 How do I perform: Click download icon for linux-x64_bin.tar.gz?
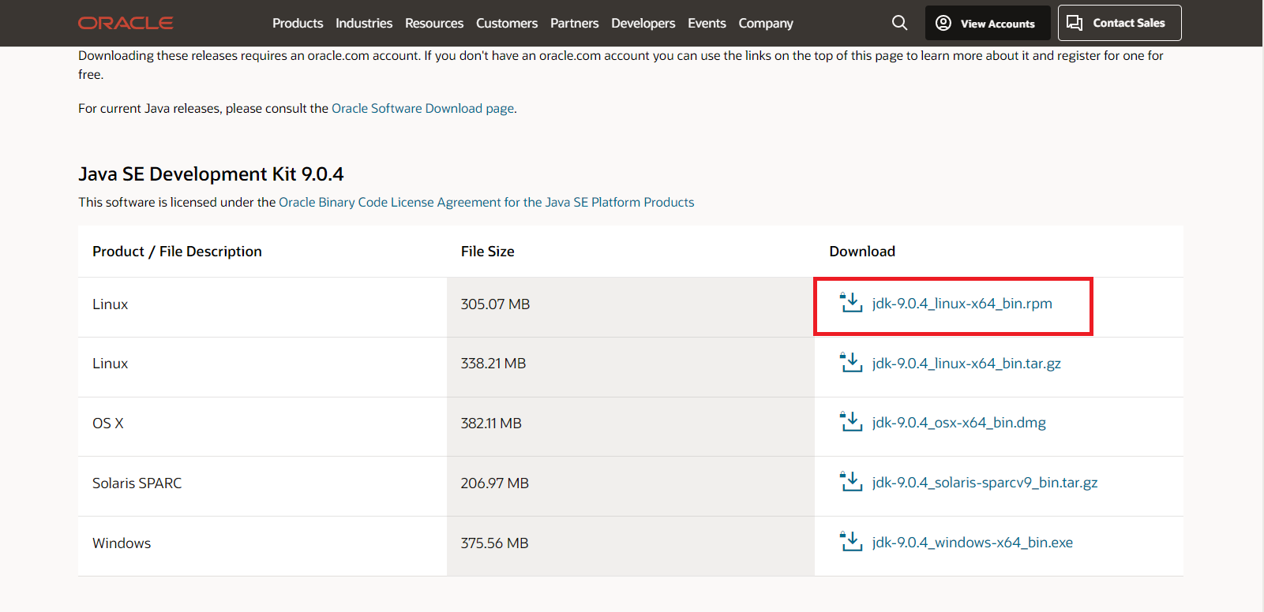pos(851,363)
